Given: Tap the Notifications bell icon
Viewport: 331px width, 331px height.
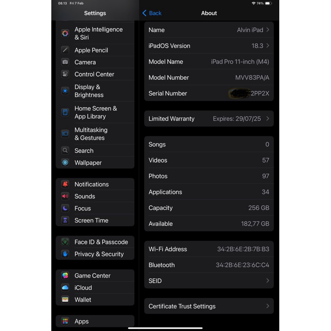Looking at the screenshot, I should [65, 184].
